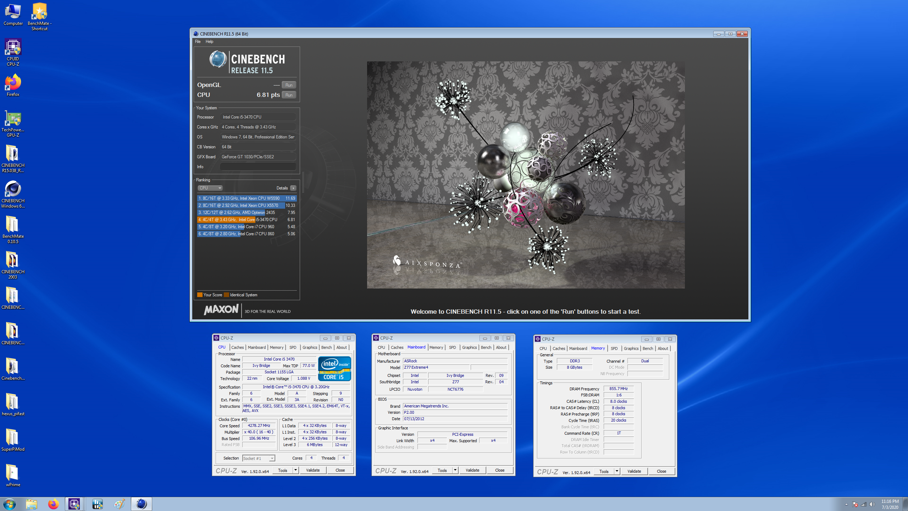Open Bench tab in left CPU-Z window
This screenshot has height=511, width=908.
(x=326, y=347)
